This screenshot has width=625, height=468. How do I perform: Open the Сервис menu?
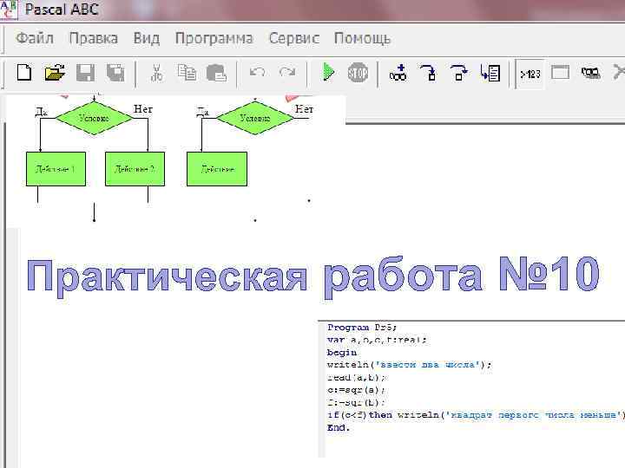coord(293,39)
